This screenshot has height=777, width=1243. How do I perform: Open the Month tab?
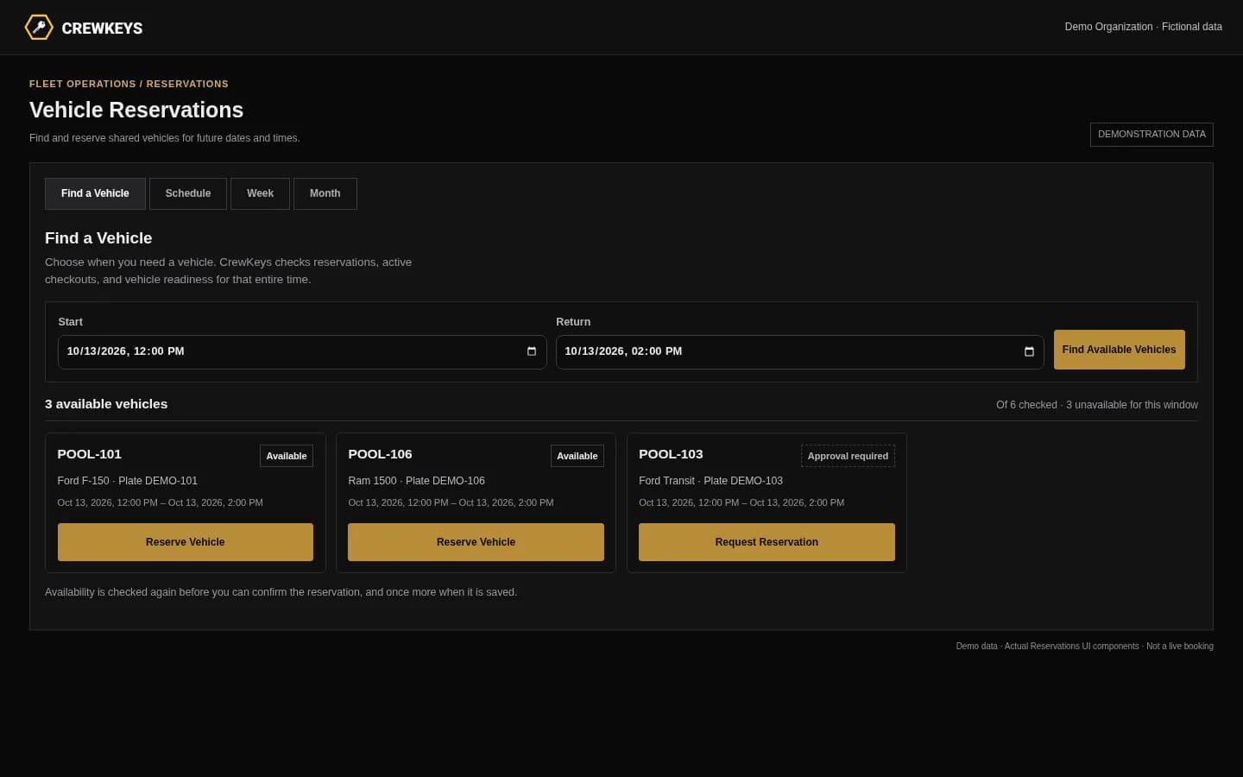coord(325,193)
